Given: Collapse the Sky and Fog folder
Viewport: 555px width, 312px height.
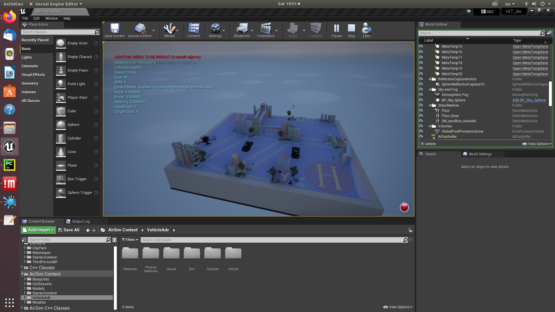Looking at the screenshot, I should [430, 90].
